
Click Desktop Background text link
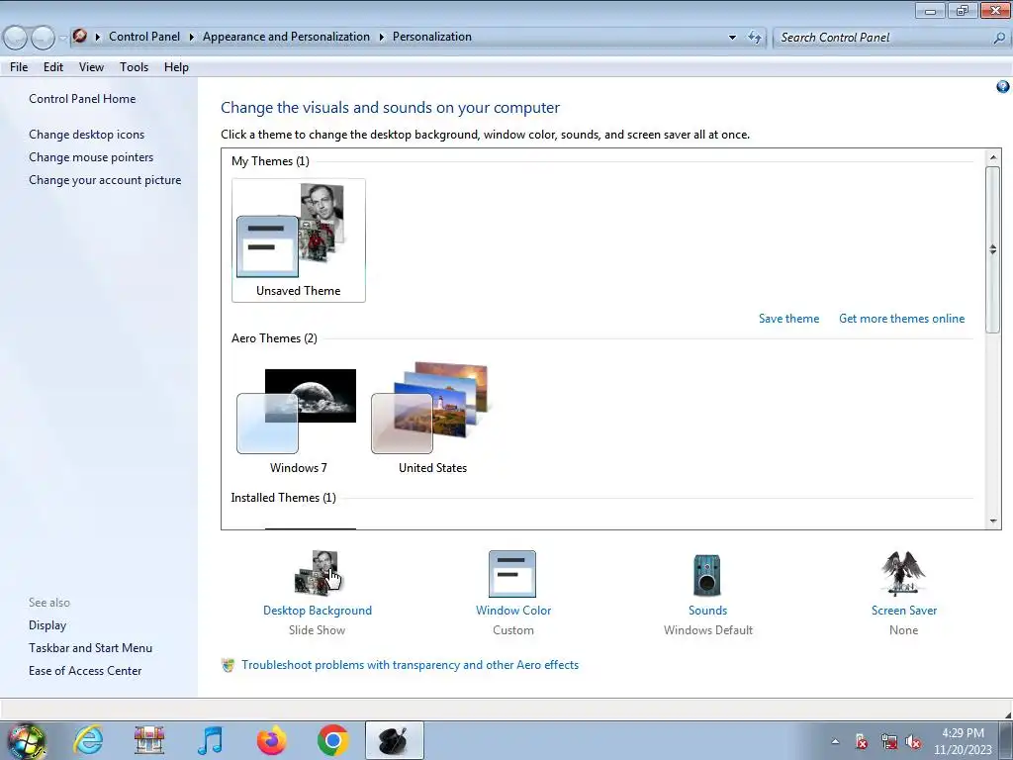318,610
